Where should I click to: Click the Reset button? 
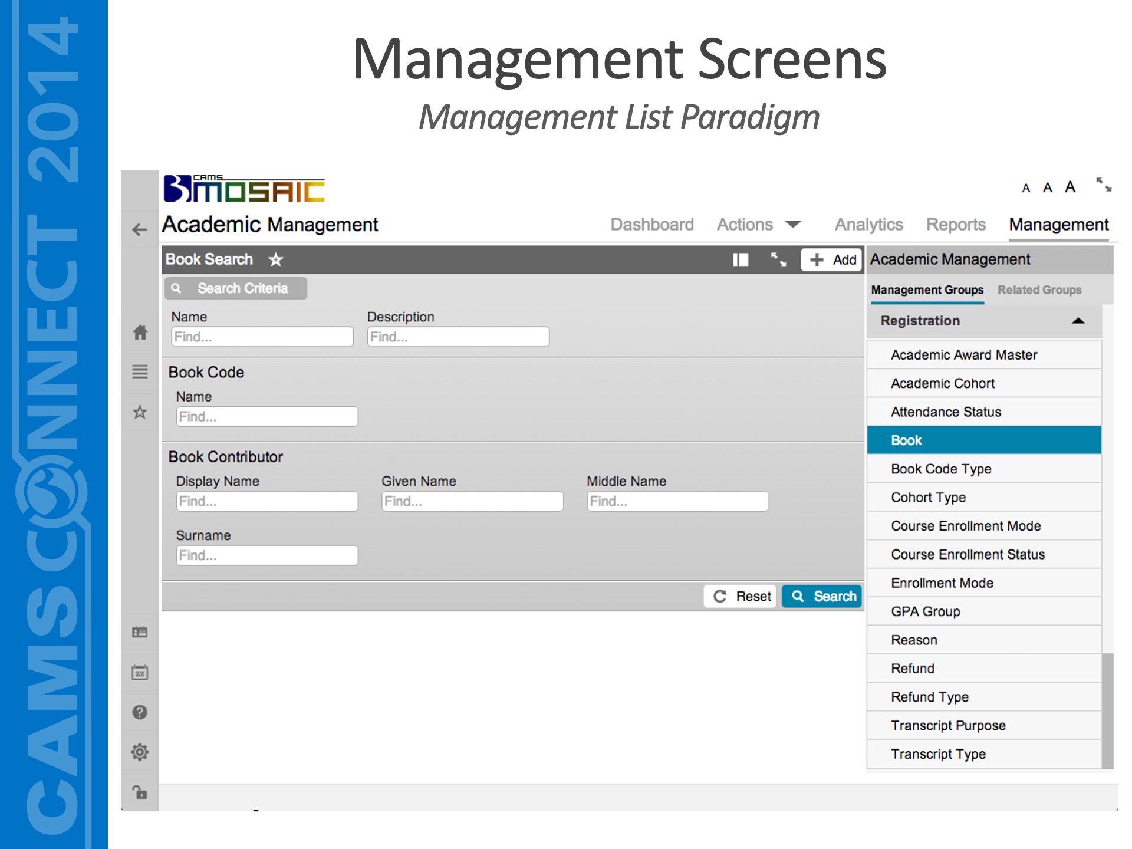pos(741,596)
